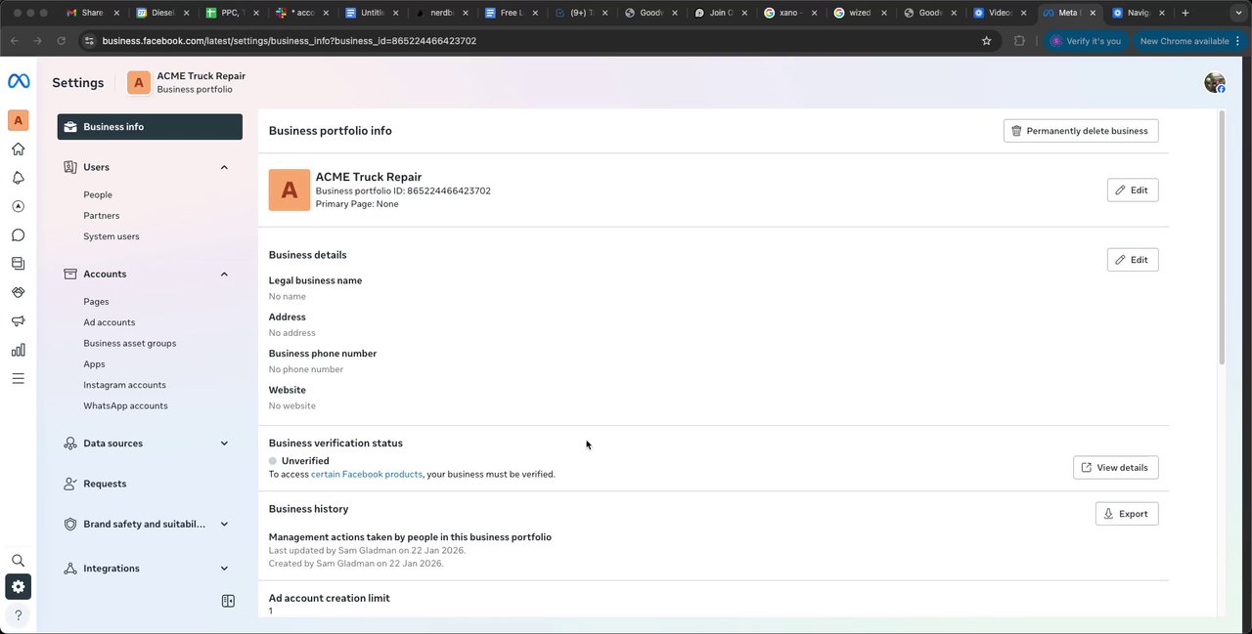1252x634 pixels.
Task: Open Chrome three-dot menu
Action: [1240, 41]
